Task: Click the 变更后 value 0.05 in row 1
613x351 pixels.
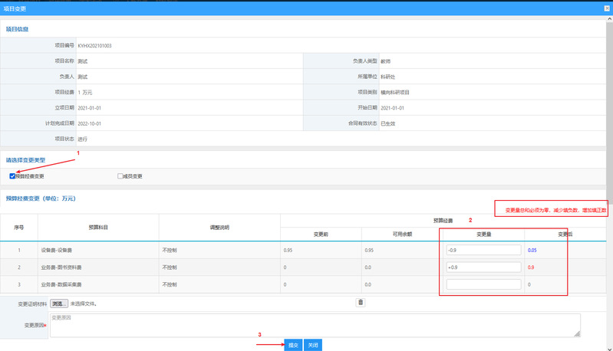Action: [x=532, y=250]
